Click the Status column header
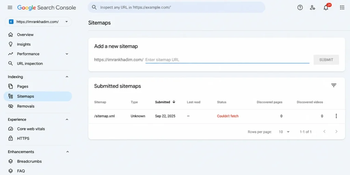The height and width of the screenshot is (175, 350). pyautogui.click(x=221, y=102)
